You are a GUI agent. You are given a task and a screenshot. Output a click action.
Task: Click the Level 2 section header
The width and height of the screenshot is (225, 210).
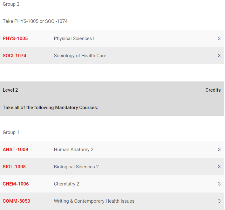point(10,90)
